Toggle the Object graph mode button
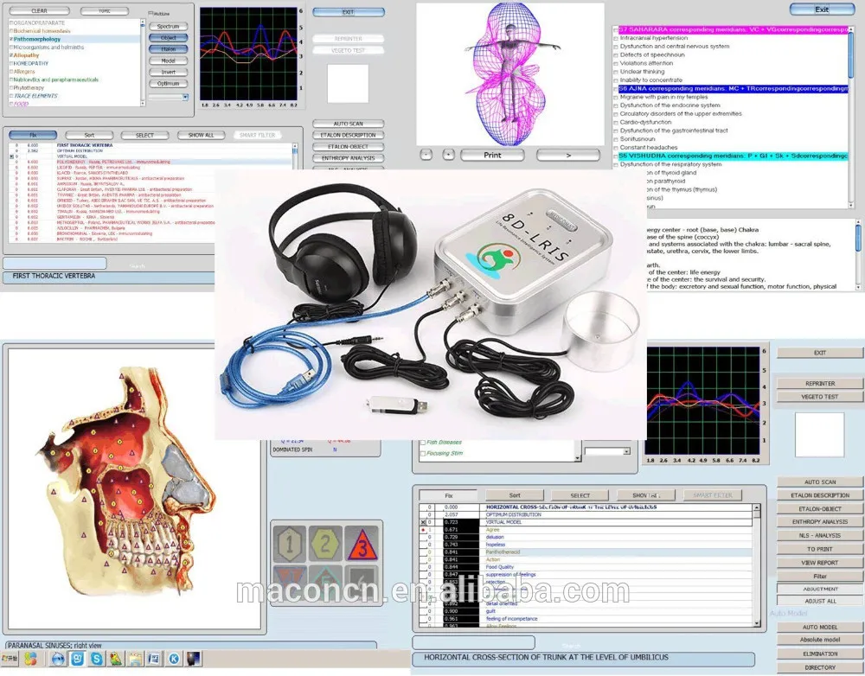The image size is (865, 676). [169, 38]
